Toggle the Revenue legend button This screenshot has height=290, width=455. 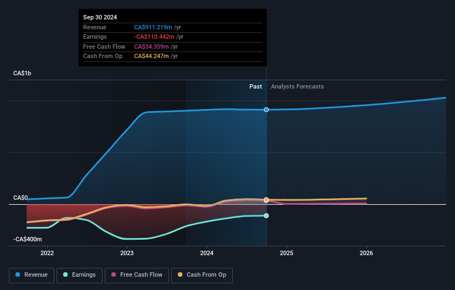point(32,275)
